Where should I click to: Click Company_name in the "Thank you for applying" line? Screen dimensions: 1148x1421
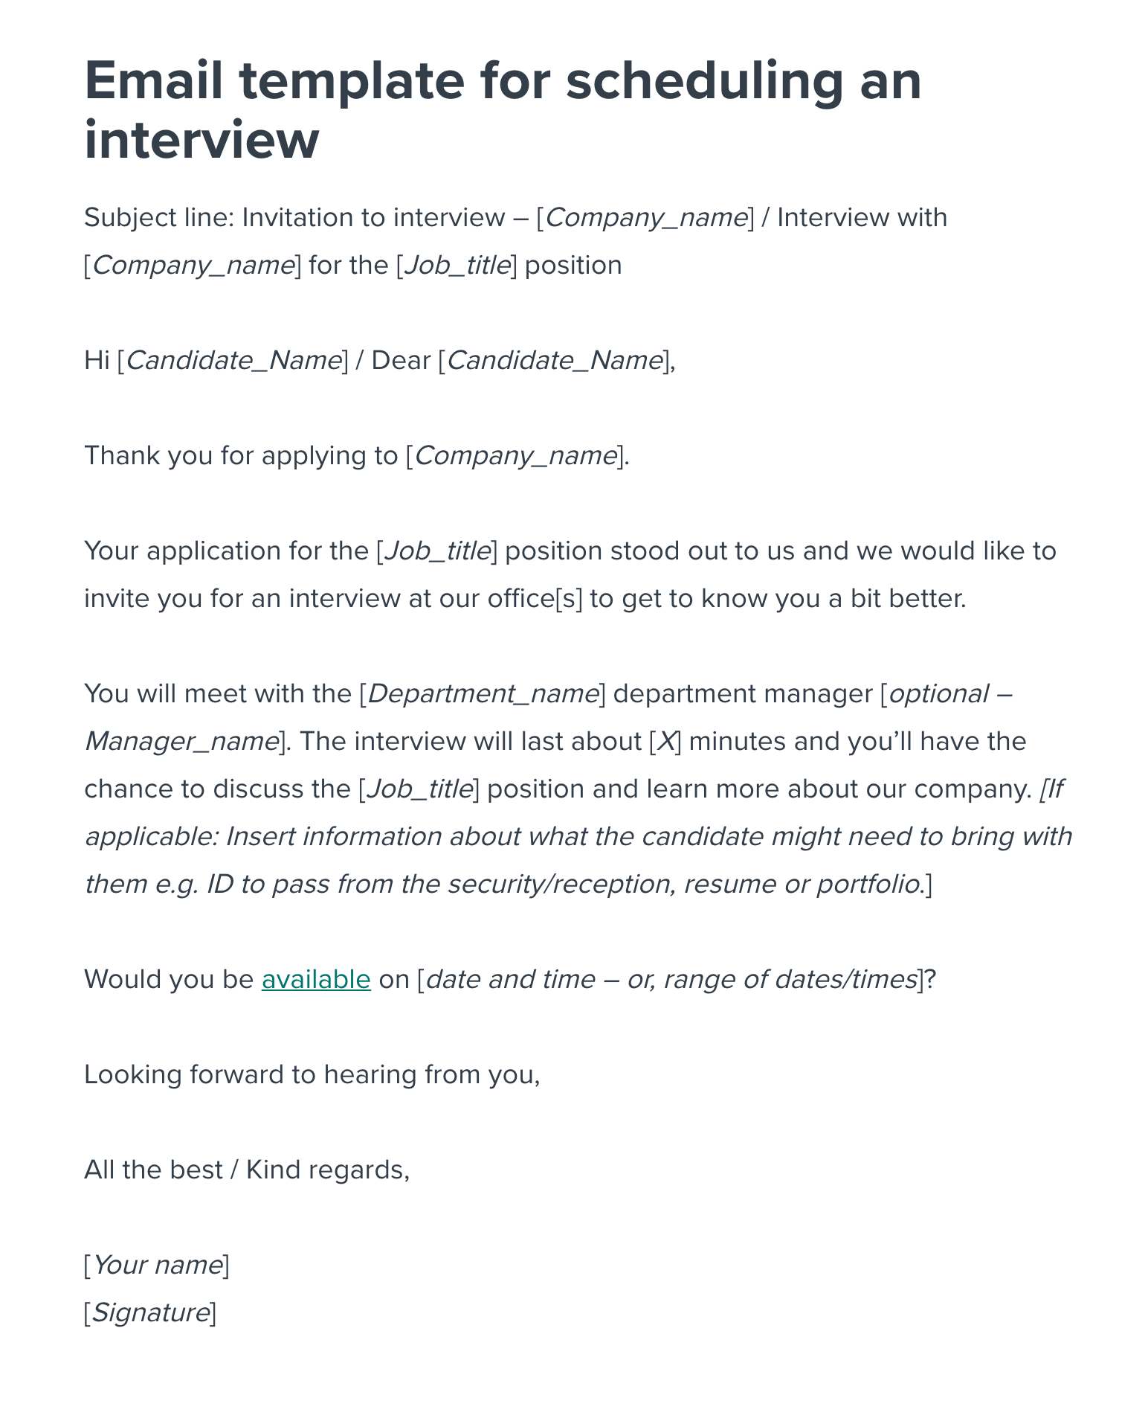[515, 455]
